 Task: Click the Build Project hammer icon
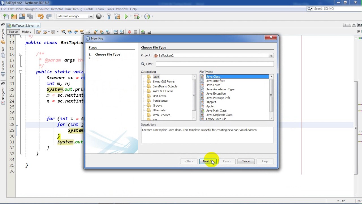click(x=109, y=16)
